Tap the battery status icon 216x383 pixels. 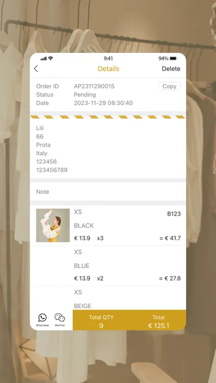[x=174, y=58]
